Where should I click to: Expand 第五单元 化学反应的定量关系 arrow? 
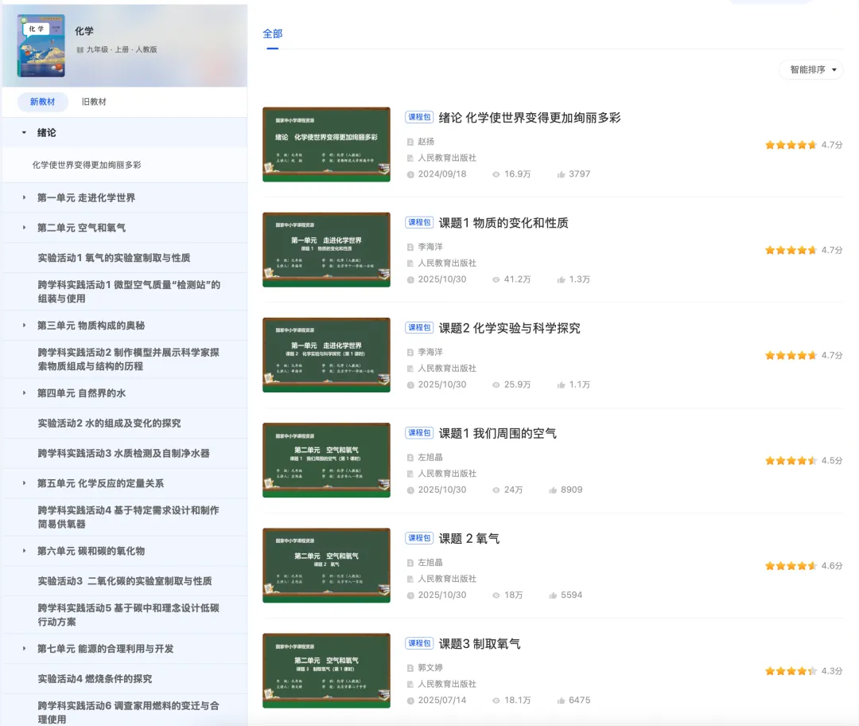tap(24, 483)
